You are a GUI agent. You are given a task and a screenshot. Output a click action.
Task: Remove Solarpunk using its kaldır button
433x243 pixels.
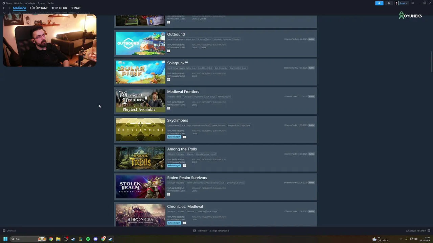point(312,68)
